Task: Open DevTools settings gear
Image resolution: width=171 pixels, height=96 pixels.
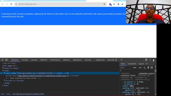Action: pos(146,60)
